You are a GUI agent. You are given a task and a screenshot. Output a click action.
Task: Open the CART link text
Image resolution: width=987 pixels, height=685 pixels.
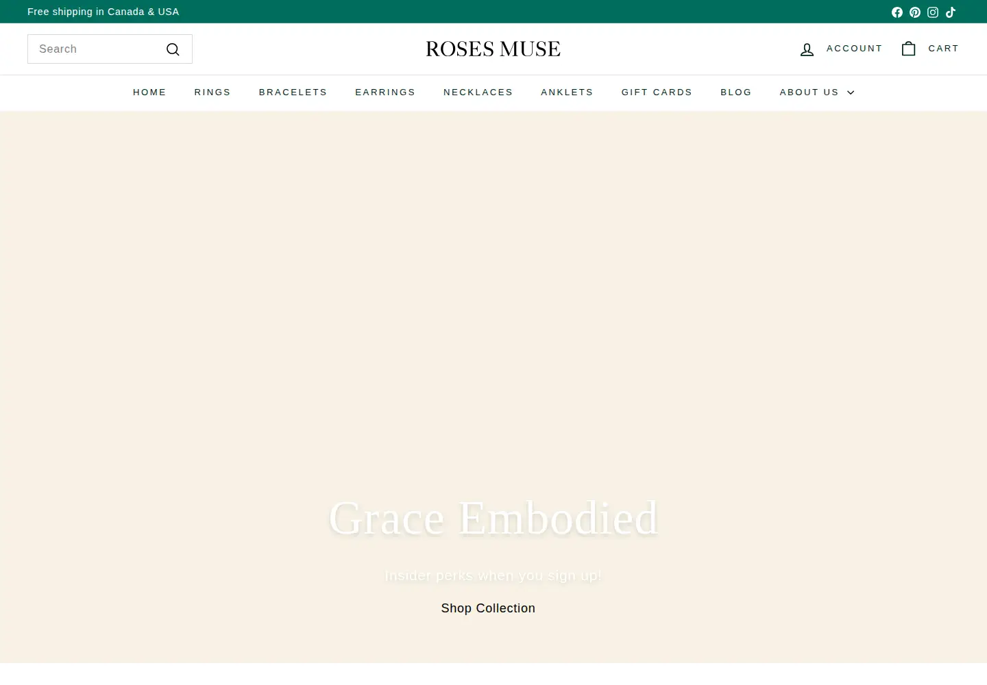coord(943,49)
